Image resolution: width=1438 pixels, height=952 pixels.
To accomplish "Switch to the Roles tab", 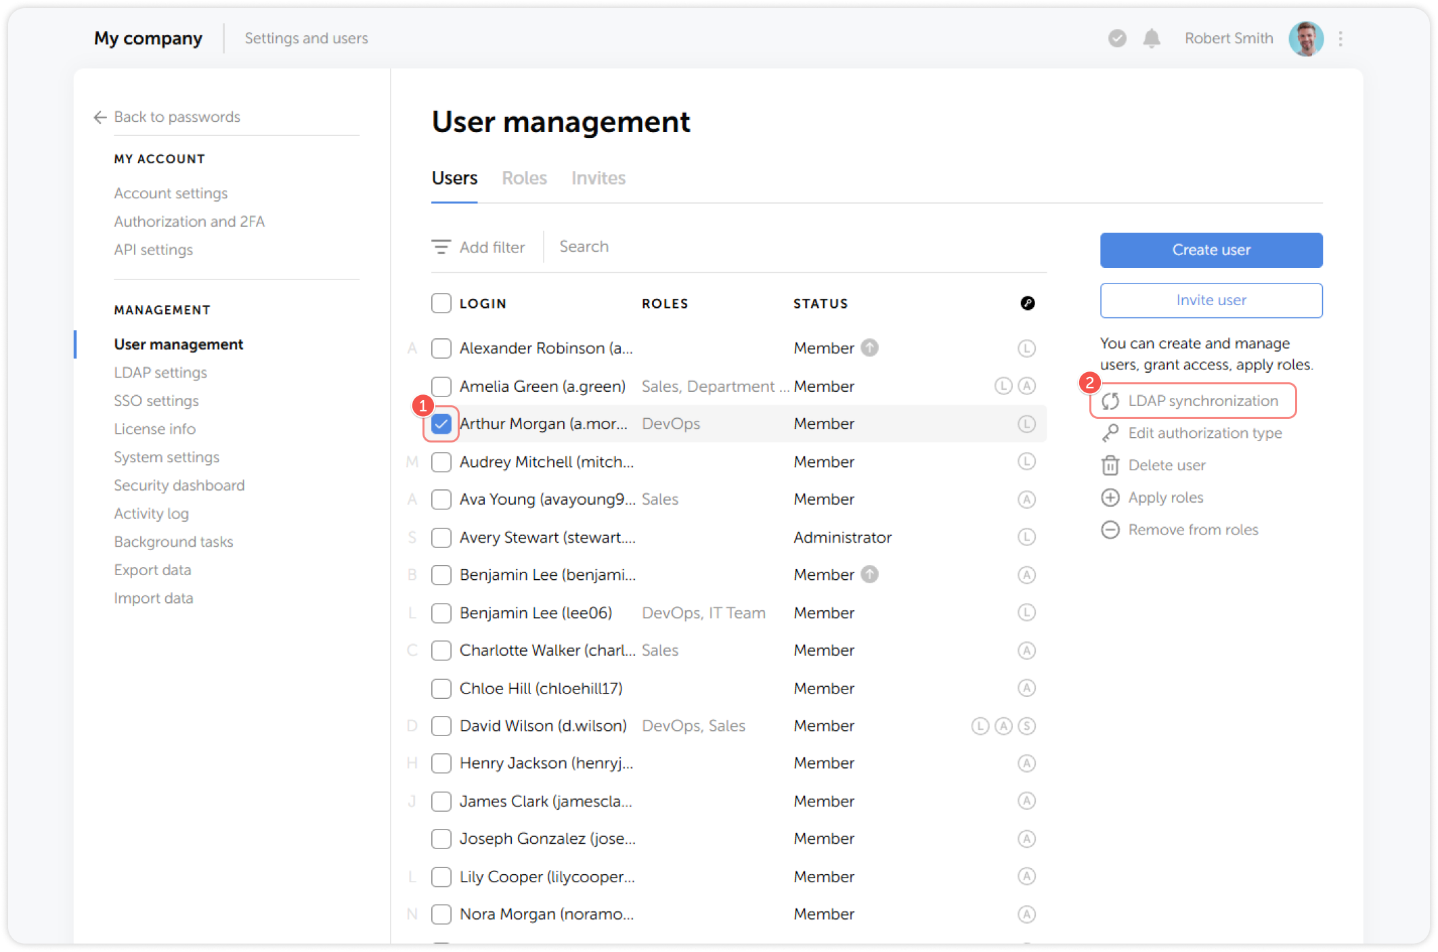I will (x=525, y=178).
